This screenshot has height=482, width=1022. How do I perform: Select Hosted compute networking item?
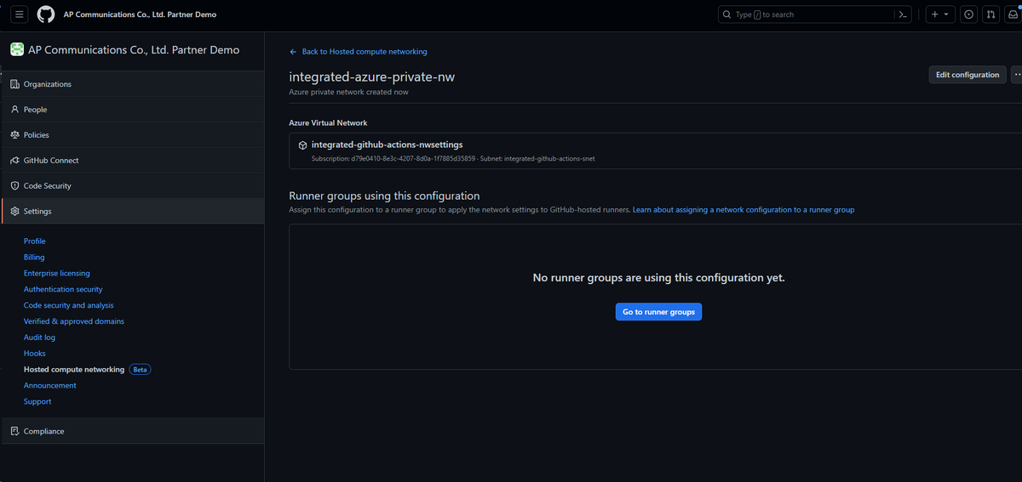click(x=74, y=370)
